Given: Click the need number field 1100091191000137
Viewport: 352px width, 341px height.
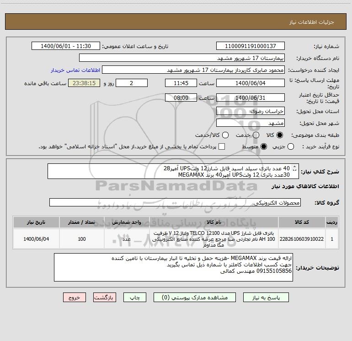Looking at the screenshot, I should coord(251,46).
